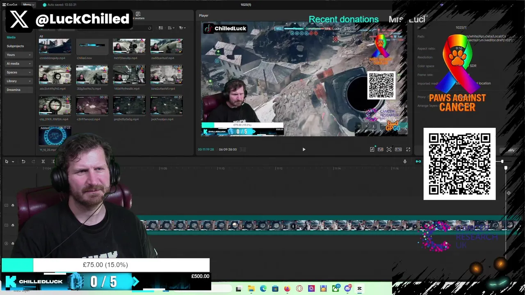Toggle lock on the top video track
This screenshot has height=295, width=525.
click(x=13, y=205)
